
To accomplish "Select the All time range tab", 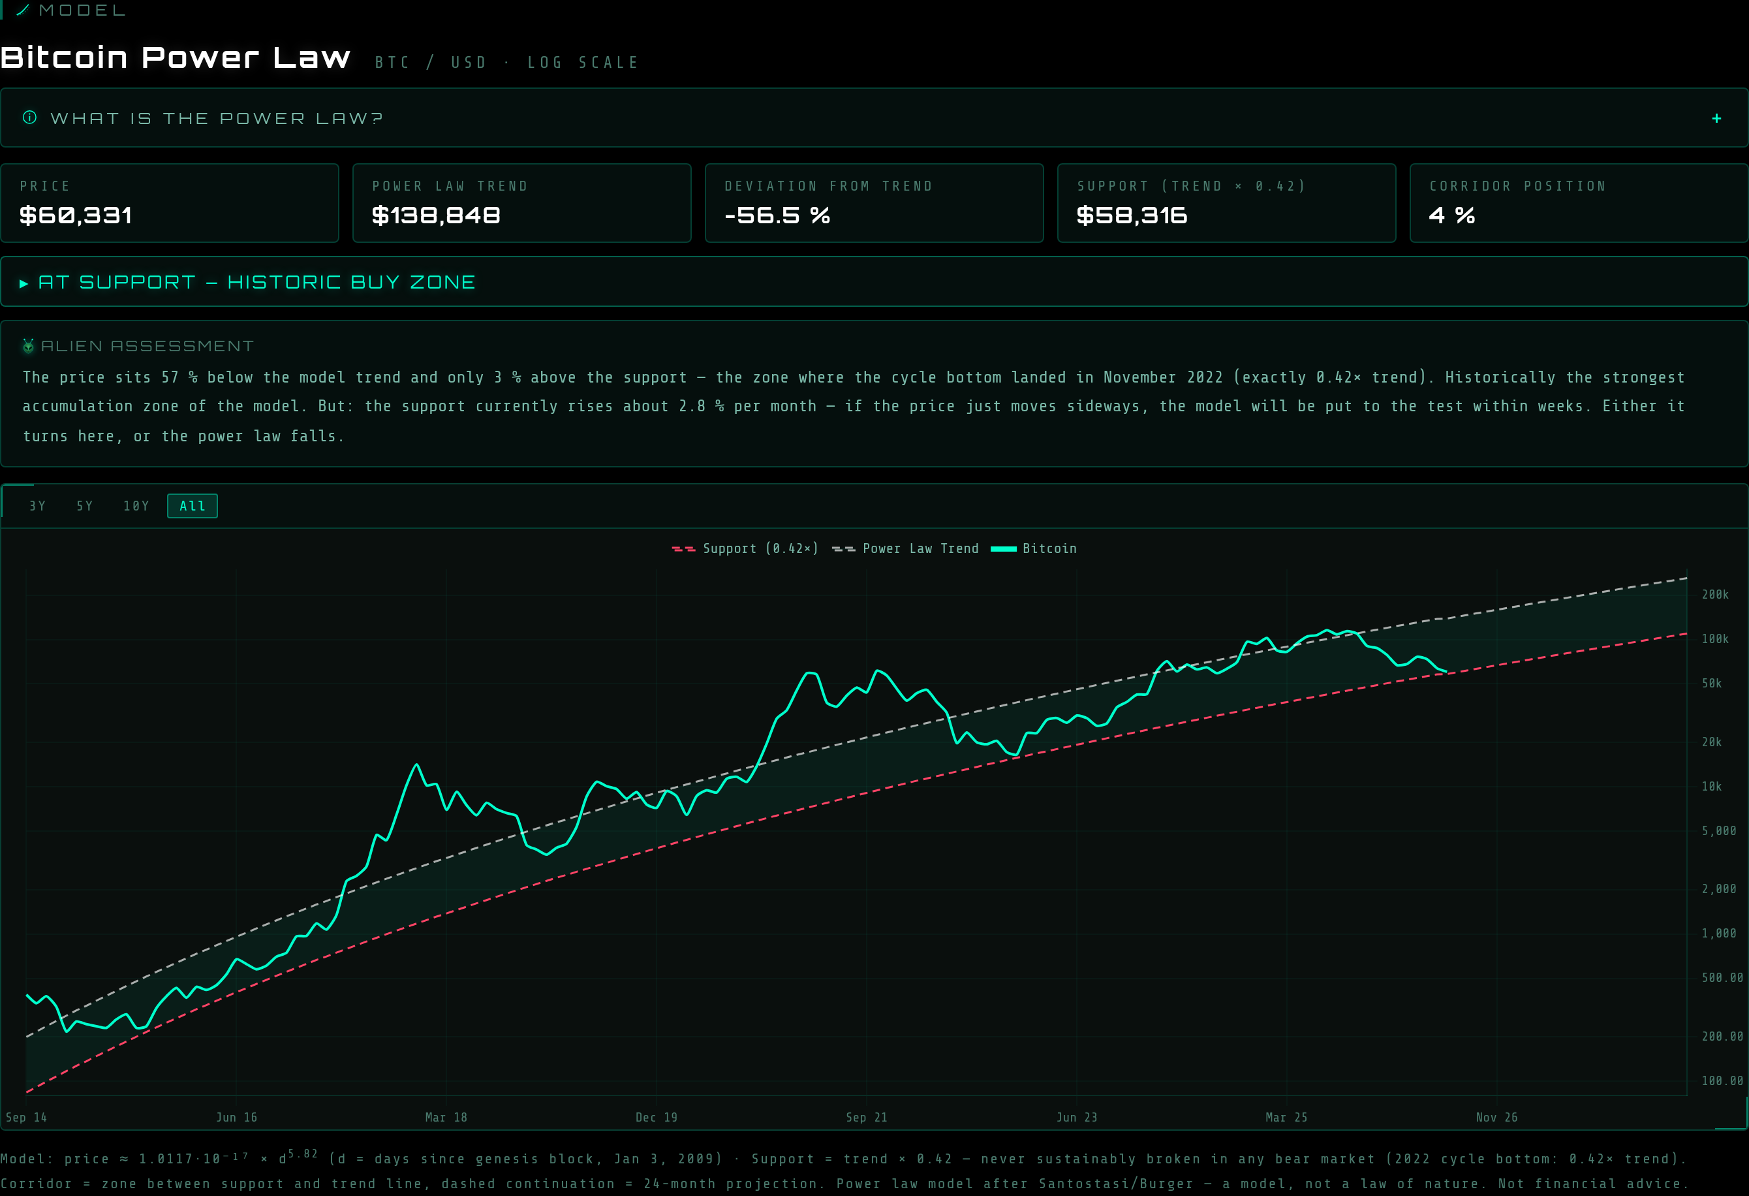I will click(x=193, y=506).
